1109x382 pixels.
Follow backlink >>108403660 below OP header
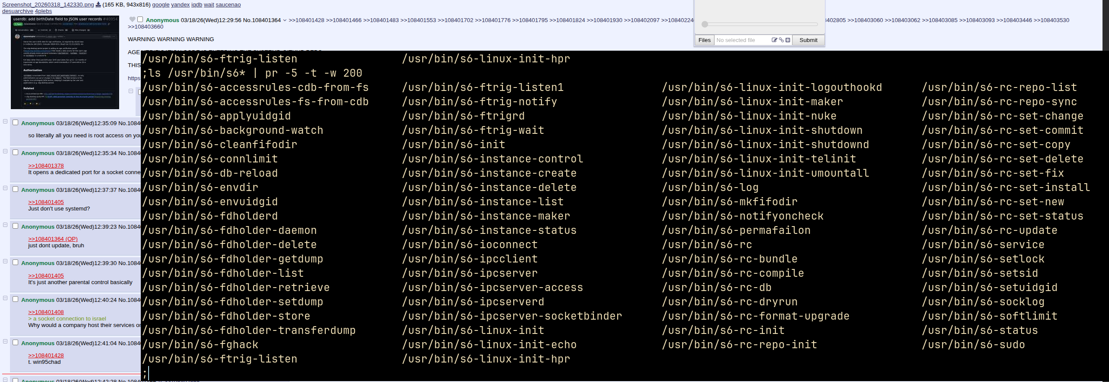point(146,27)
